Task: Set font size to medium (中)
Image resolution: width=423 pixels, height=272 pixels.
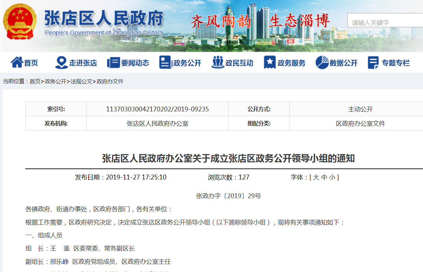Action: pyautogui.click(x=324, y=177)
